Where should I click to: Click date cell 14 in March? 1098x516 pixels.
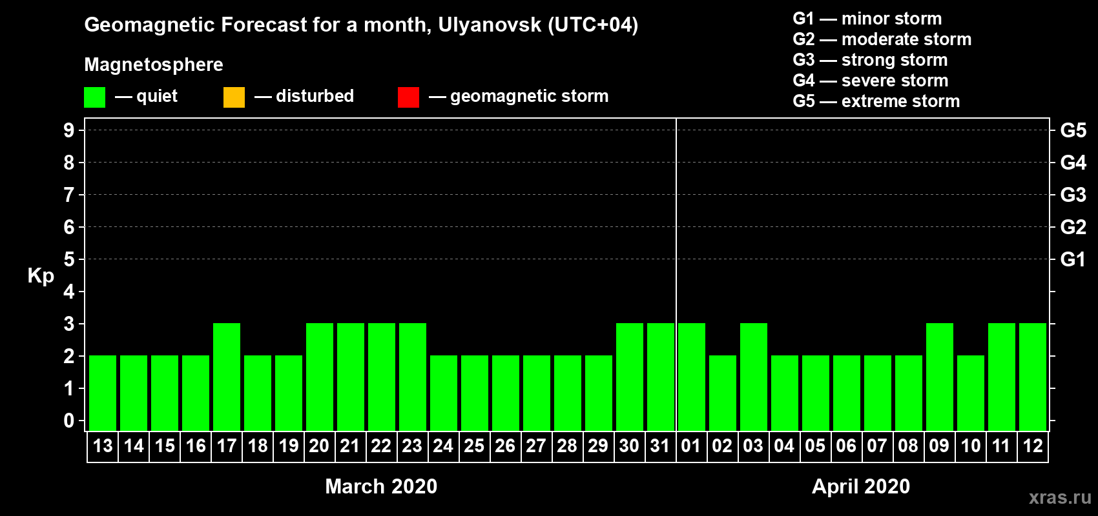[x=134, y=446]
